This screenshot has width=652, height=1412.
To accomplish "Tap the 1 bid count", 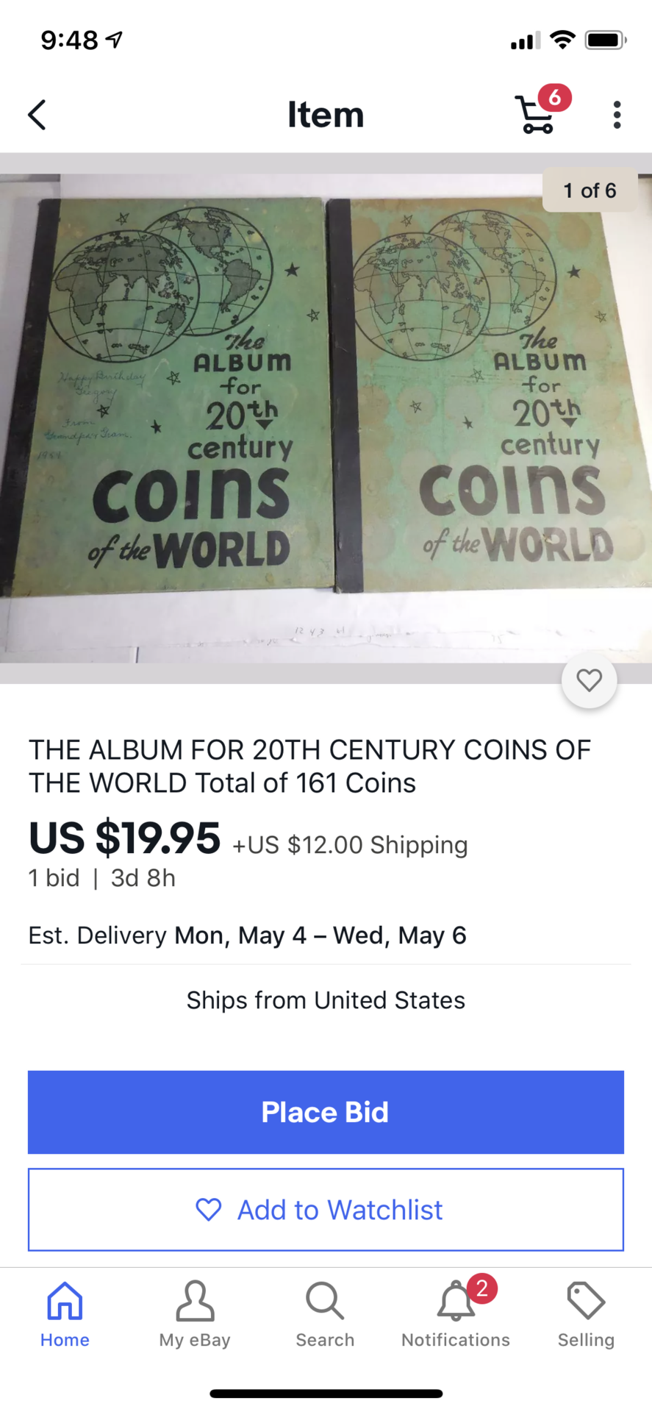I will pyautogui.click(x=54, y=878).
